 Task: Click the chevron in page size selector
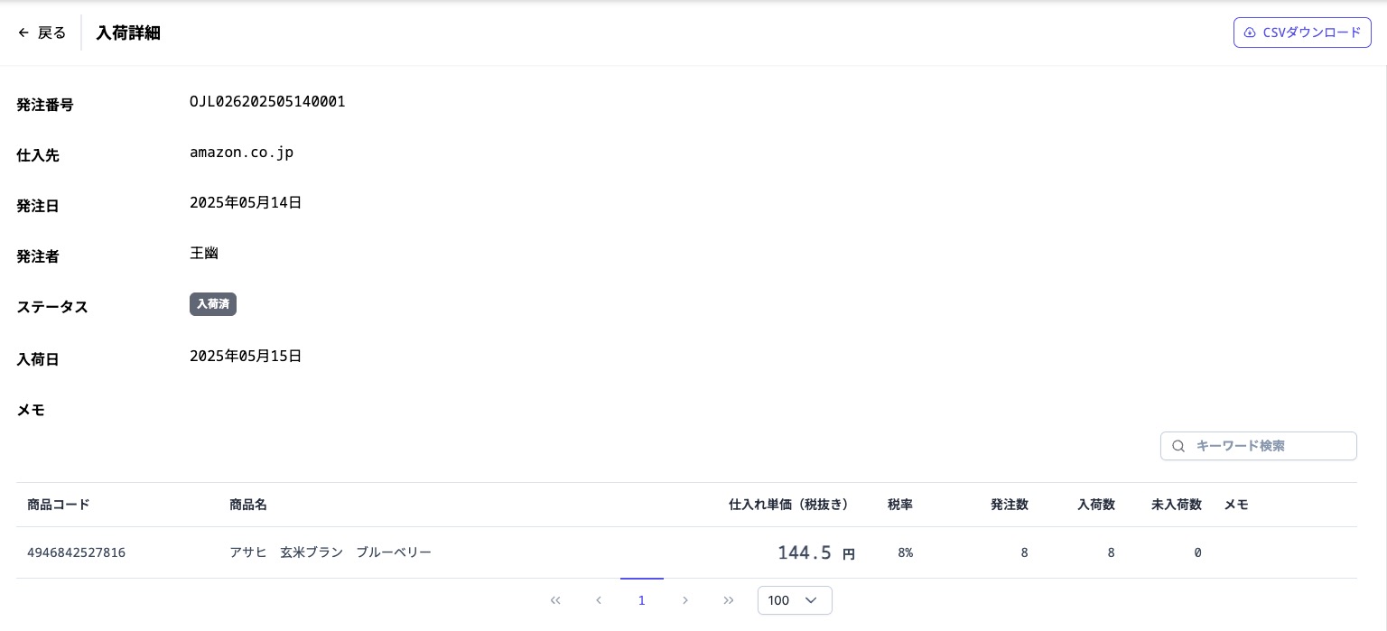(x=810, y=600)
